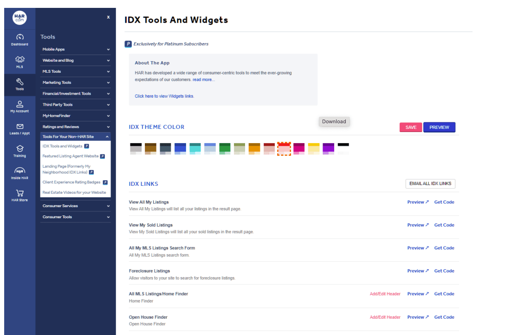The image size is (518, 335).
Task: Pick the magenta theme swatch
Action: point(299,149)
